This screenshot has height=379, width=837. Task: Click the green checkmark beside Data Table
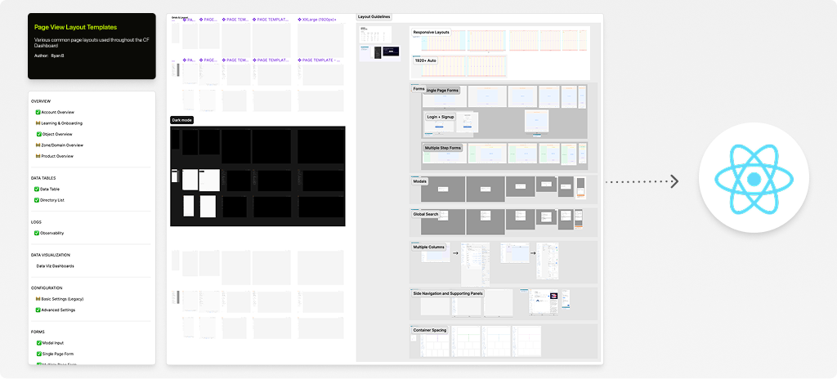pos(37,189)
